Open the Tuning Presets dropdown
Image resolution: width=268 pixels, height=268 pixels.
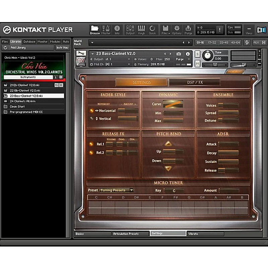[x=117, y=190]
